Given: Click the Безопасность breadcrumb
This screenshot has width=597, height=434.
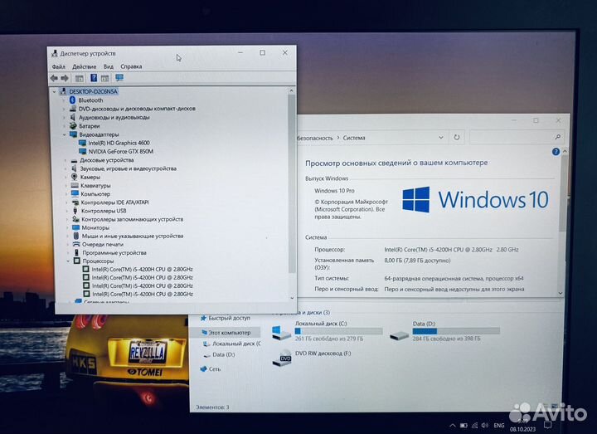Looking at the screenshot, I should tap(315, 138).
